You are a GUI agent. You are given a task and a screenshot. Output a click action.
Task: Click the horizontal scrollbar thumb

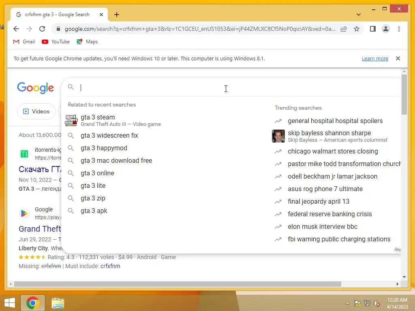pyautogui.click(x=178, y=284)
